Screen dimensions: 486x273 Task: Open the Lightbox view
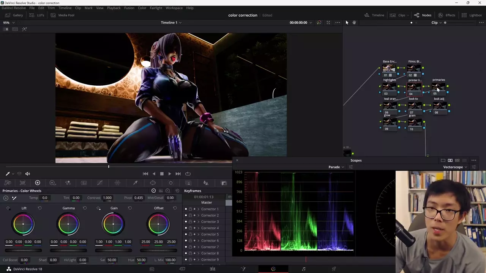(x=472, y=15)
